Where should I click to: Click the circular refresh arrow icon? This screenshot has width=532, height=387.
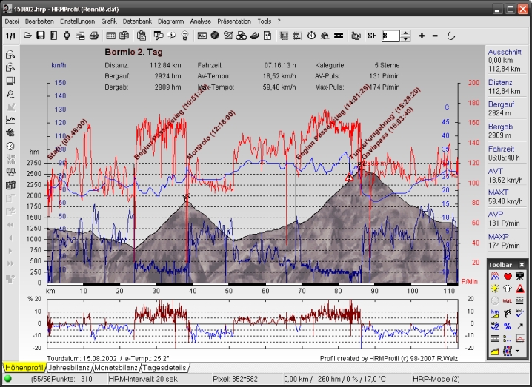450,36
